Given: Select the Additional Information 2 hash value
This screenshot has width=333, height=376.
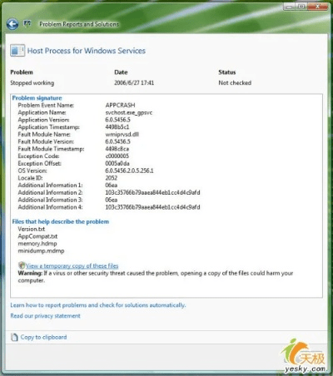Looking at the screenshot, I should 152,192.
